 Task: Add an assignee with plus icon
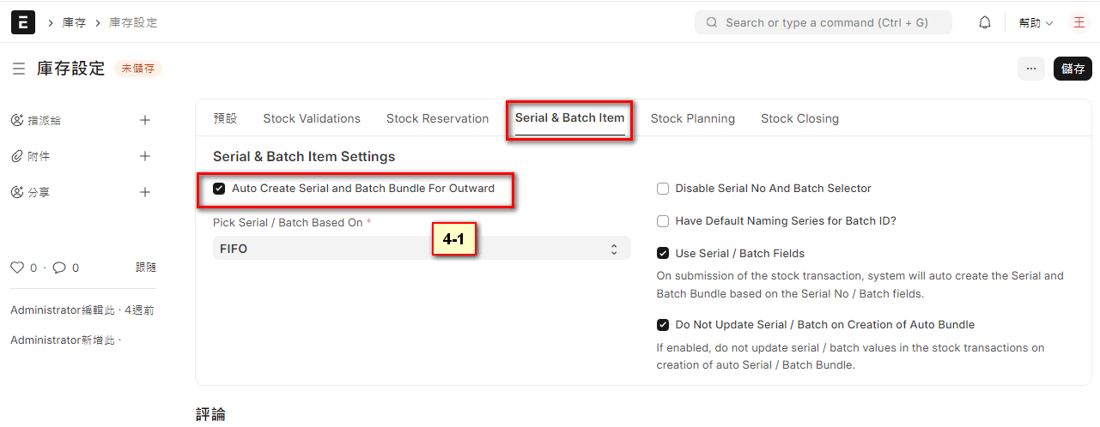click(145, 120)
